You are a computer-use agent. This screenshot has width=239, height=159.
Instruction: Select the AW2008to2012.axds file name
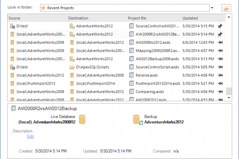(x=153, y=43)
